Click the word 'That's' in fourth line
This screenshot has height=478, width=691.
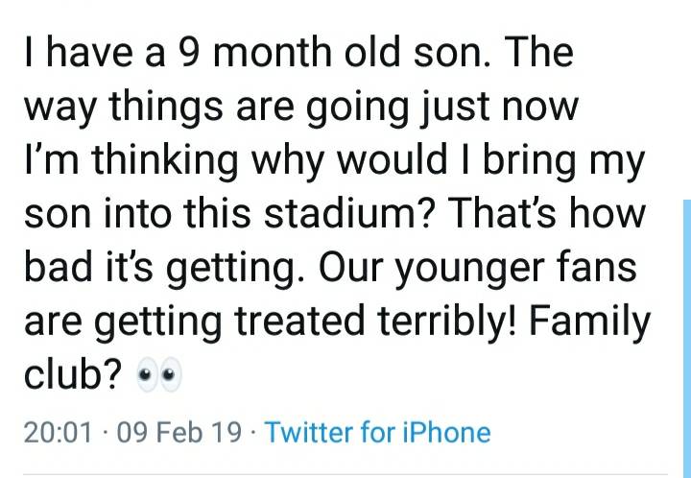(505, 213)
